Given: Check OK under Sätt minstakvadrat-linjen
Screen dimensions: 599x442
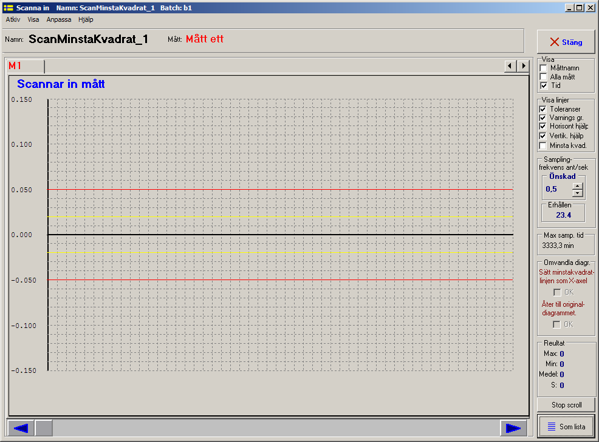Looking at the screenshot, I should (557, 292).
